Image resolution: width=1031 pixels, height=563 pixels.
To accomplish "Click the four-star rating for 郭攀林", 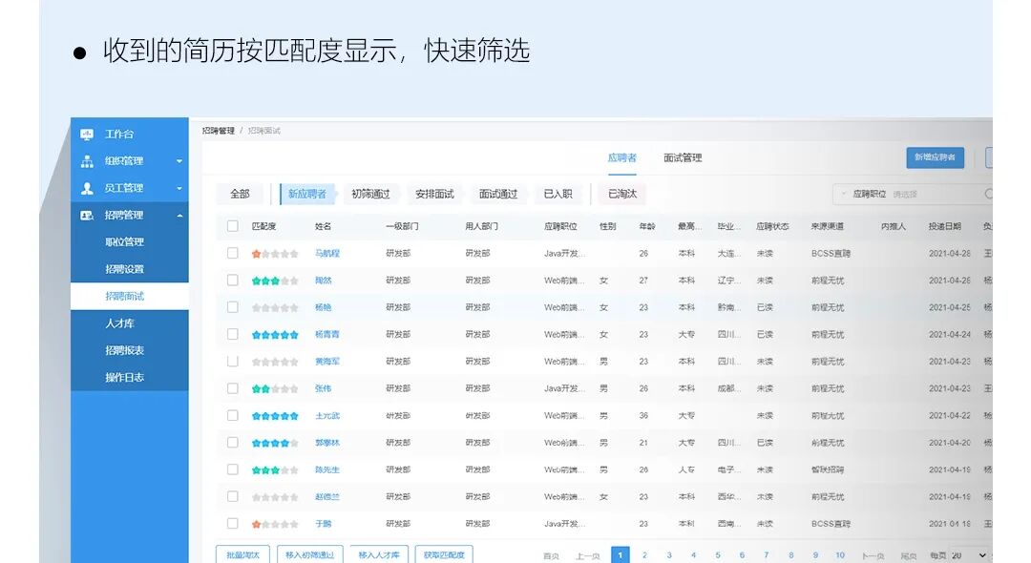I will [x=275, y=443].
